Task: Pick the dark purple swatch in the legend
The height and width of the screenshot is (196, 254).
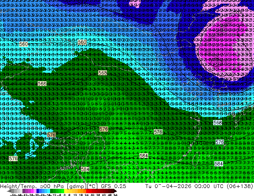Action: [x=24, y=191]
